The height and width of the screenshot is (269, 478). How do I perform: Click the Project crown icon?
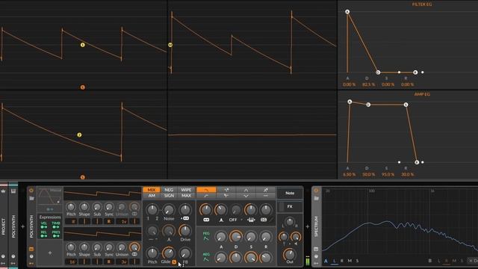click(x=3, y=191)
